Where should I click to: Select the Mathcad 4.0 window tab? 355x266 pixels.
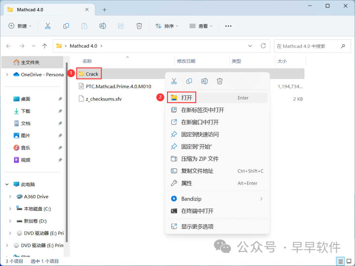point(49,10)
